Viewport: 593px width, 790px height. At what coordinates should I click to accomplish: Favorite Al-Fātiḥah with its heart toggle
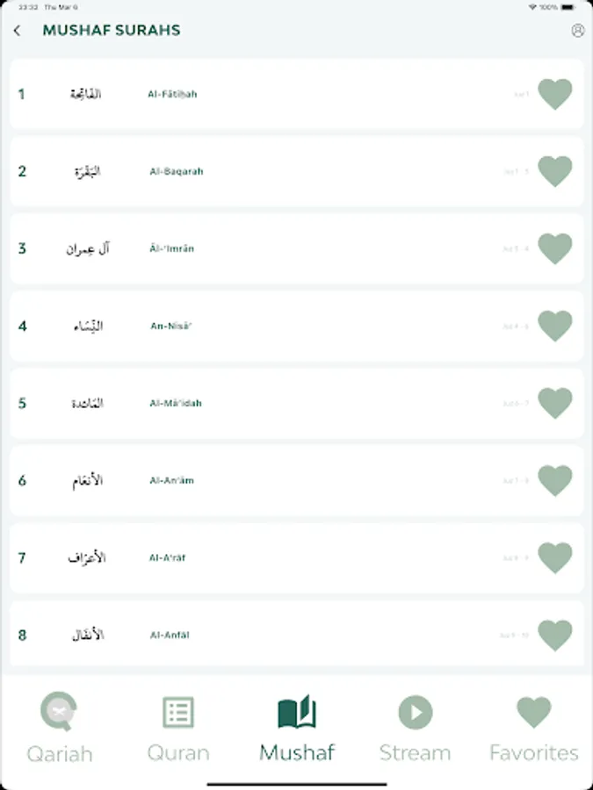click(x=554, y=93)
